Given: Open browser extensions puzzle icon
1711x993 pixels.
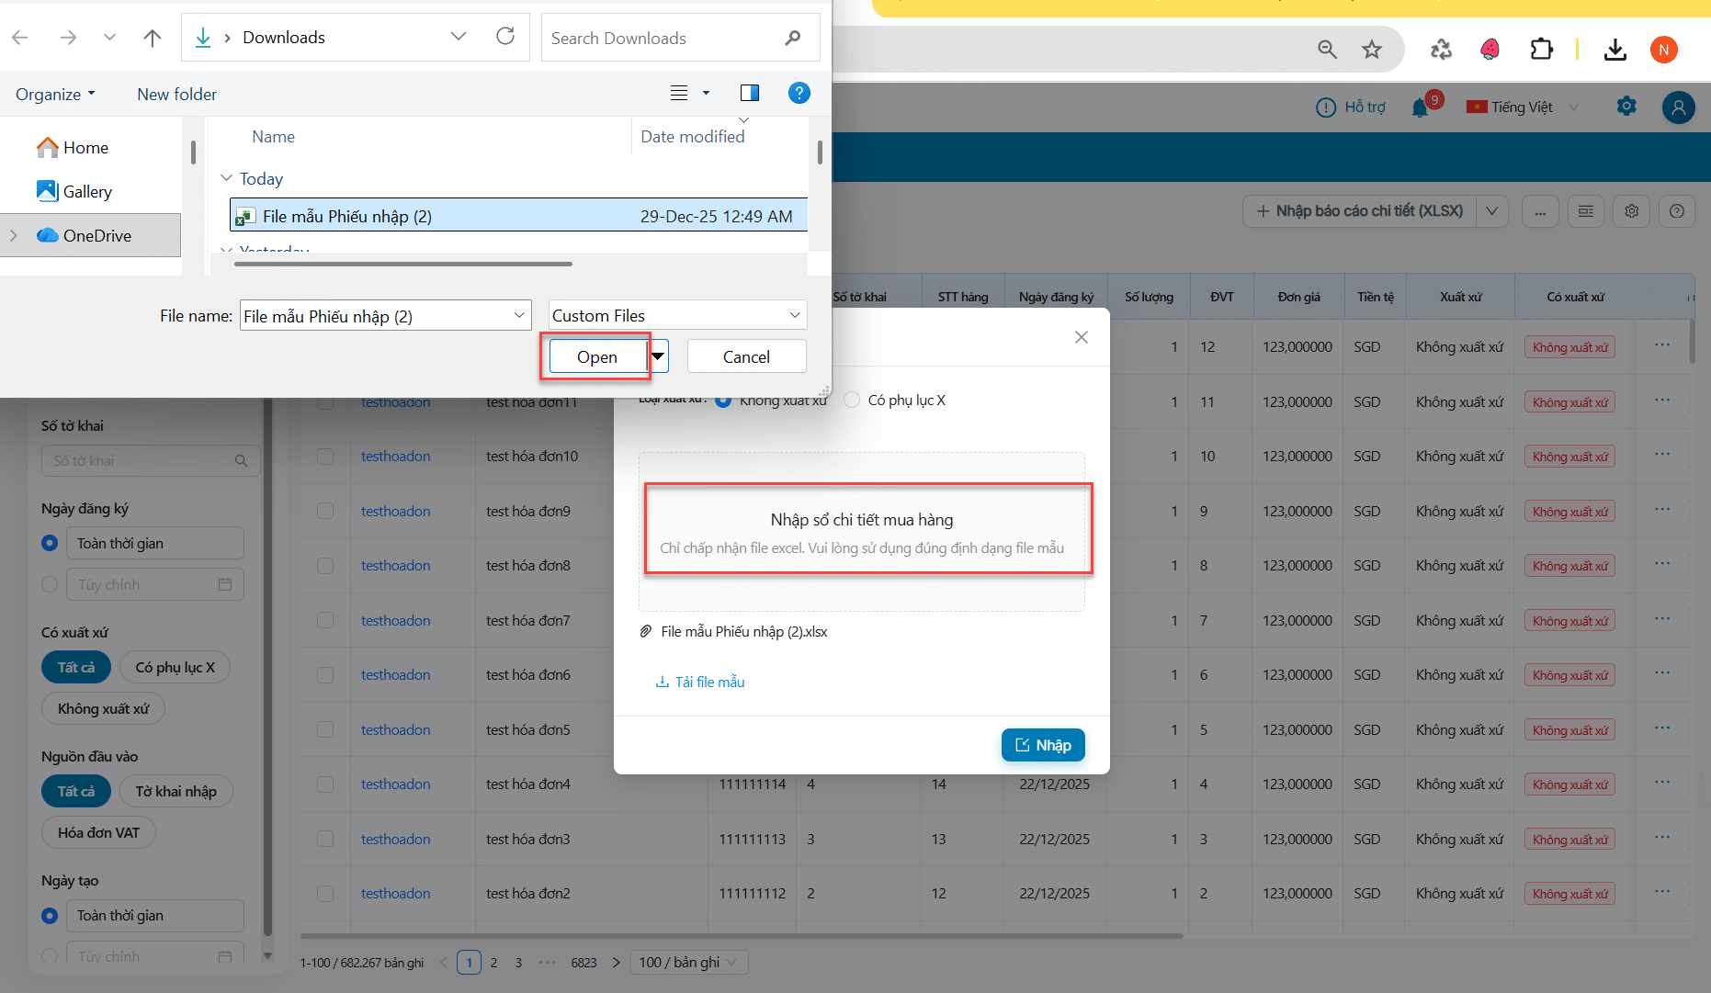Looking at the screenshot, I should [1541, 50].
